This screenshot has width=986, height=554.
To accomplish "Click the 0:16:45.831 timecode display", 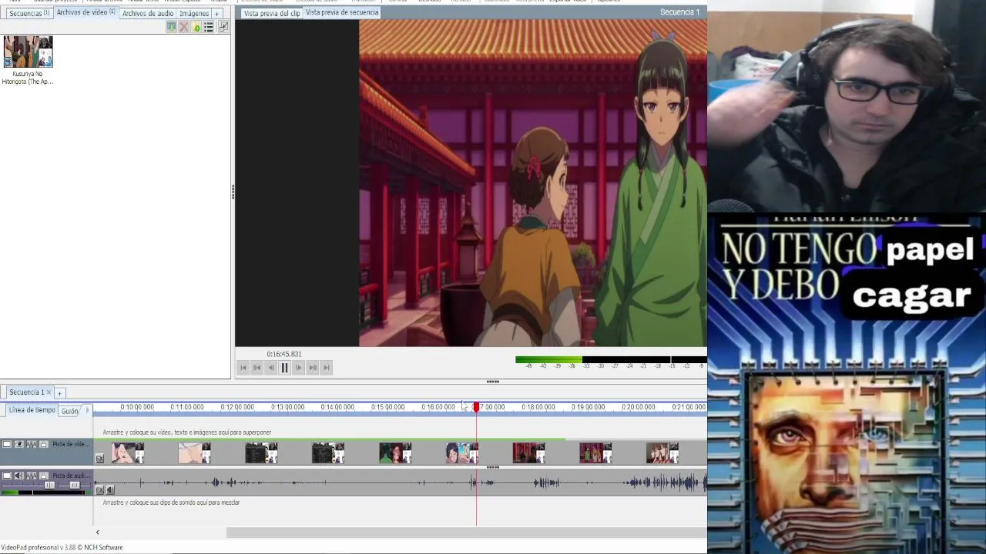I will point(284,354).
